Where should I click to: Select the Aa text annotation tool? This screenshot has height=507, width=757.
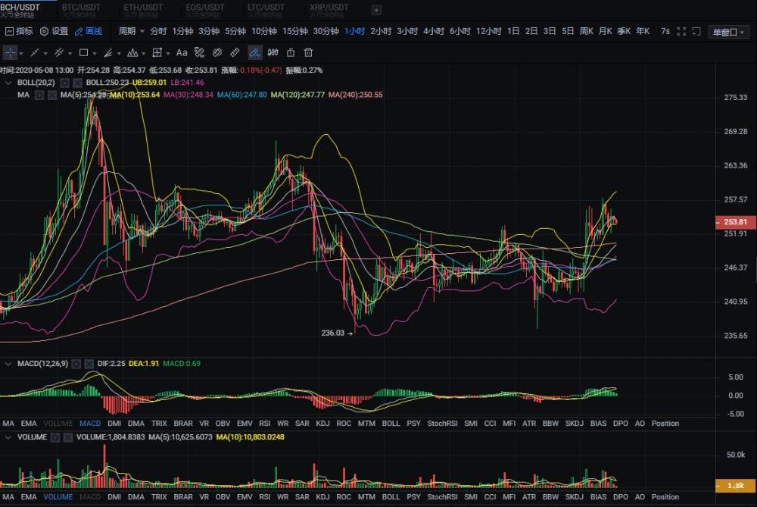(x=182, y=53)
